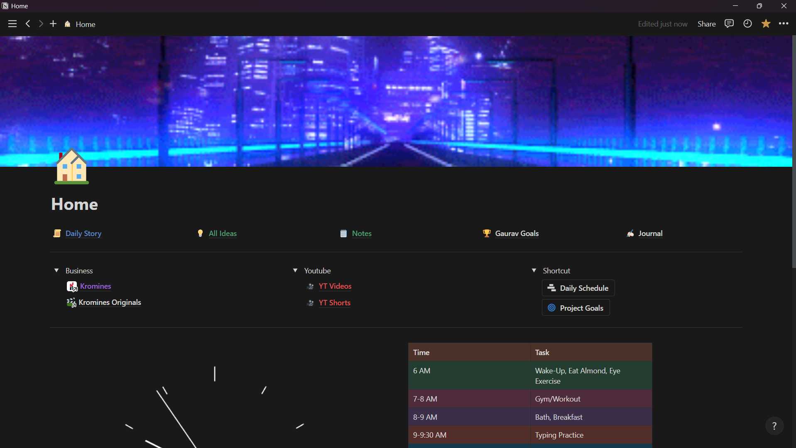Click the writing hand icon beside Journal
Screen dimensions: 796x448
[630, 234]
